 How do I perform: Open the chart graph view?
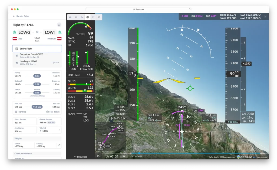(93, 17)
